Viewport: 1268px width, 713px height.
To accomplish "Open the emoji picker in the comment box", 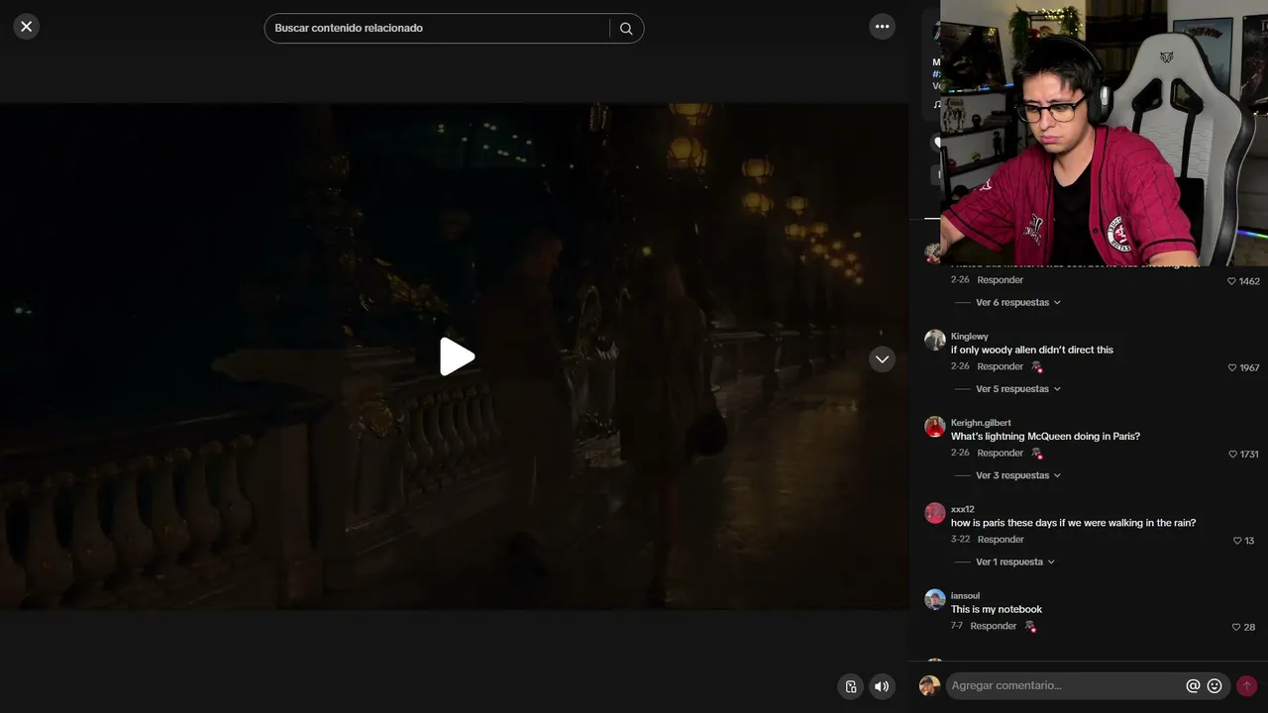I will tap(1215, 685).
